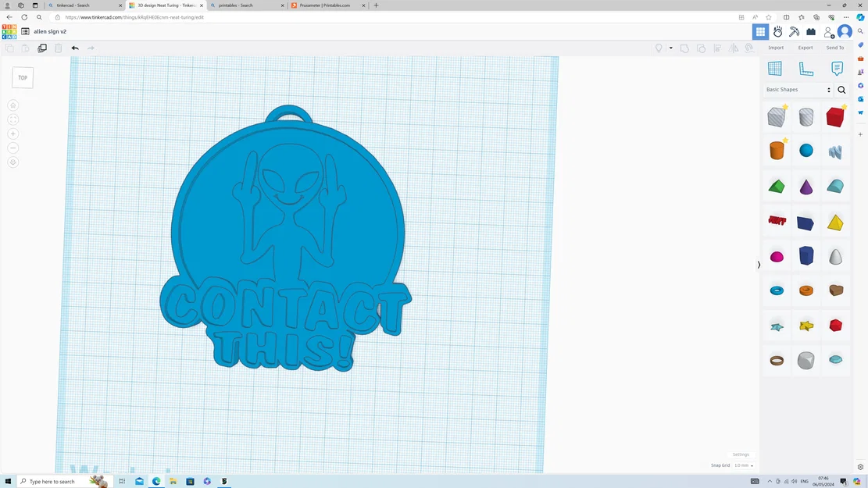Click the Import button
The image size is (868, 488).
click(x=776, y=48)
